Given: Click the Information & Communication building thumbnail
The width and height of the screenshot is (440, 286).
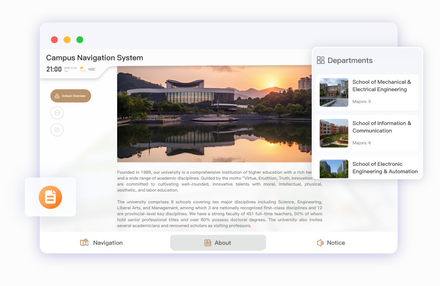Looking at the screenshot, I should pos(334,133).
